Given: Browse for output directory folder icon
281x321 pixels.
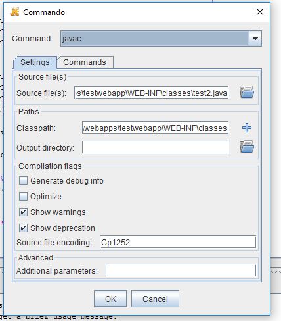Looking at the screenshot, I should (247, 147).
